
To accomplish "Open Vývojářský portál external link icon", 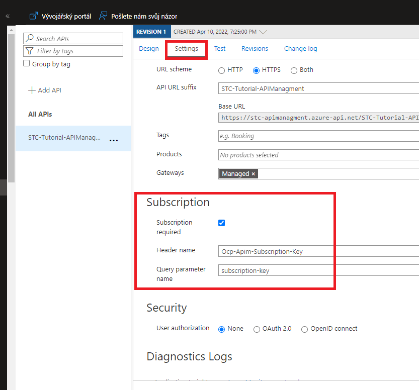I will pos(34,16).
